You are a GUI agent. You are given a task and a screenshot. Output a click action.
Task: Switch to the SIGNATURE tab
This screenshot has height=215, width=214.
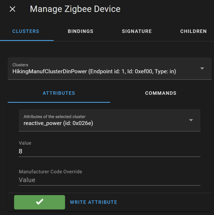pos(137,31)
